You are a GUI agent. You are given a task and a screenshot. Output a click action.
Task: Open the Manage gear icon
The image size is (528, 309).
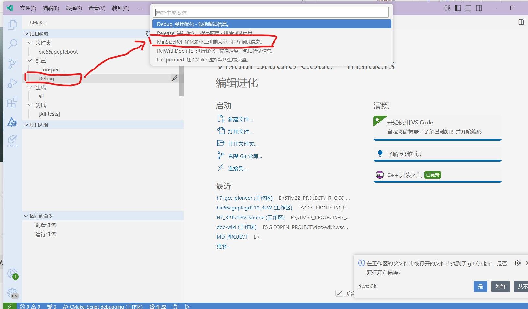(x=12, y=293)
